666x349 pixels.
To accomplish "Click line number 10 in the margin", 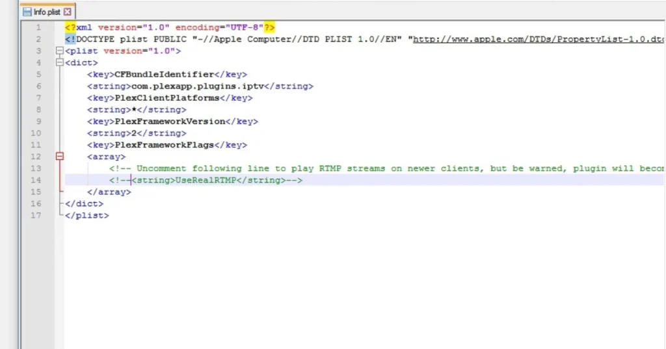I will click(36, 133).
